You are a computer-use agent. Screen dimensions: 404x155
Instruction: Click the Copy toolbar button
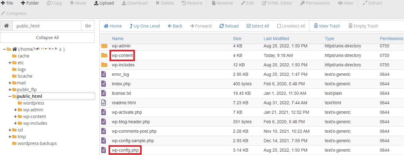pyautogui.click(x=54, y=3)
